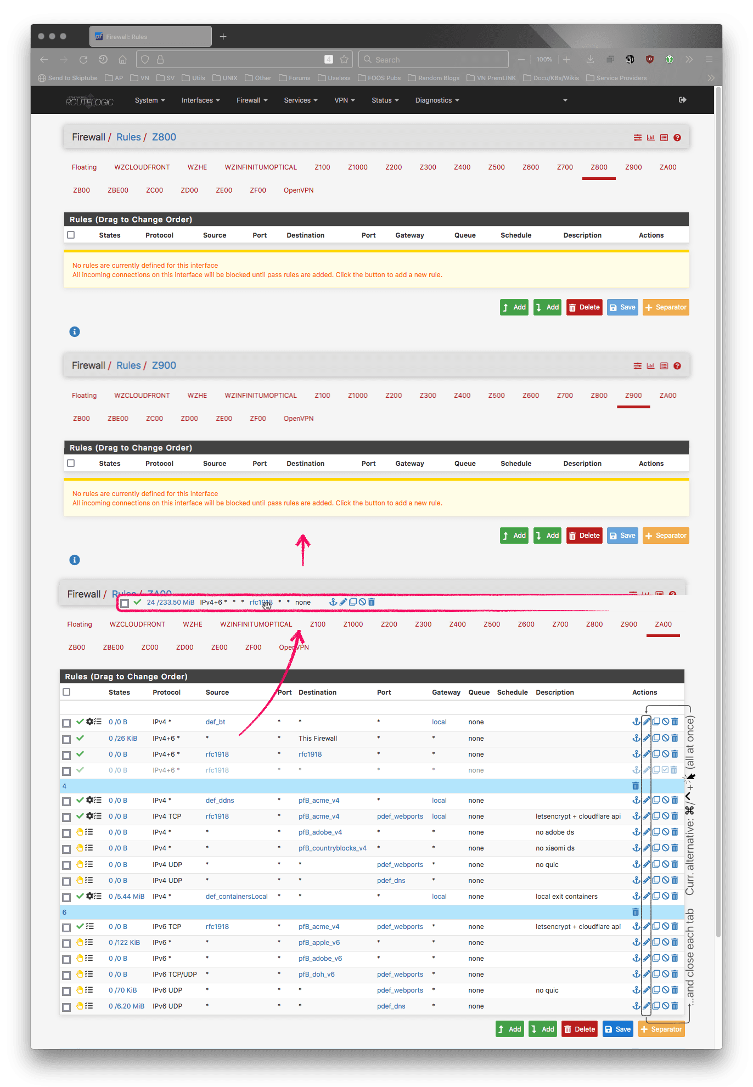Open status graph icon in Z800 header

tap(650, 138)
